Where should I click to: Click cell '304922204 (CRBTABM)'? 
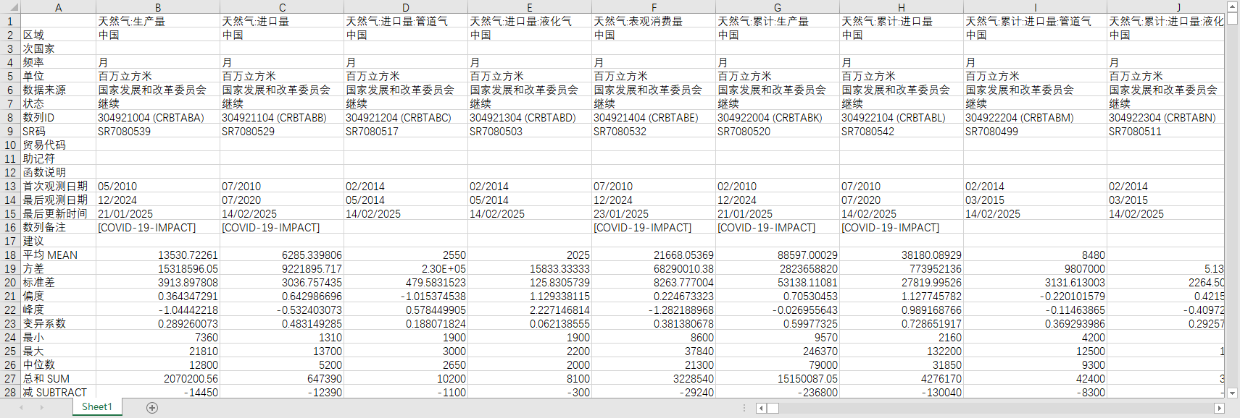pyautogui.click(x=1035, y=117)
